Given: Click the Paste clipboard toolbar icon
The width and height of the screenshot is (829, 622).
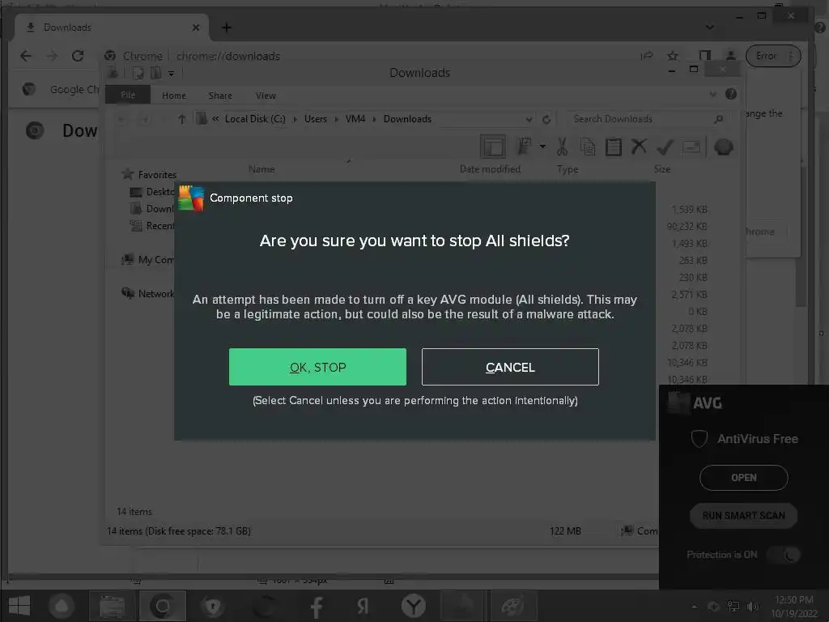Looking at the screenshot, I should tap(614, 147).
